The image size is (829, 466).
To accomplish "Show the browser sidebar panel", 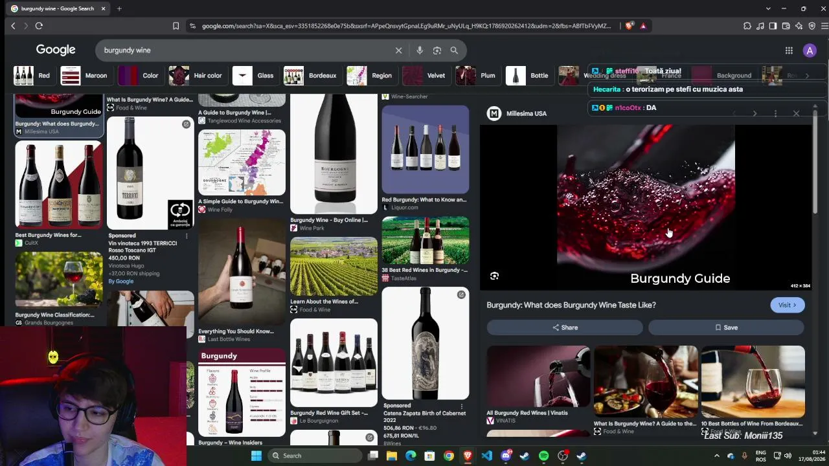I will point(773,26).
